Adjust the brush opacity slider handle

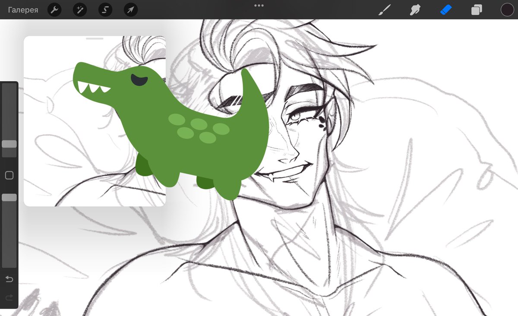9,197
